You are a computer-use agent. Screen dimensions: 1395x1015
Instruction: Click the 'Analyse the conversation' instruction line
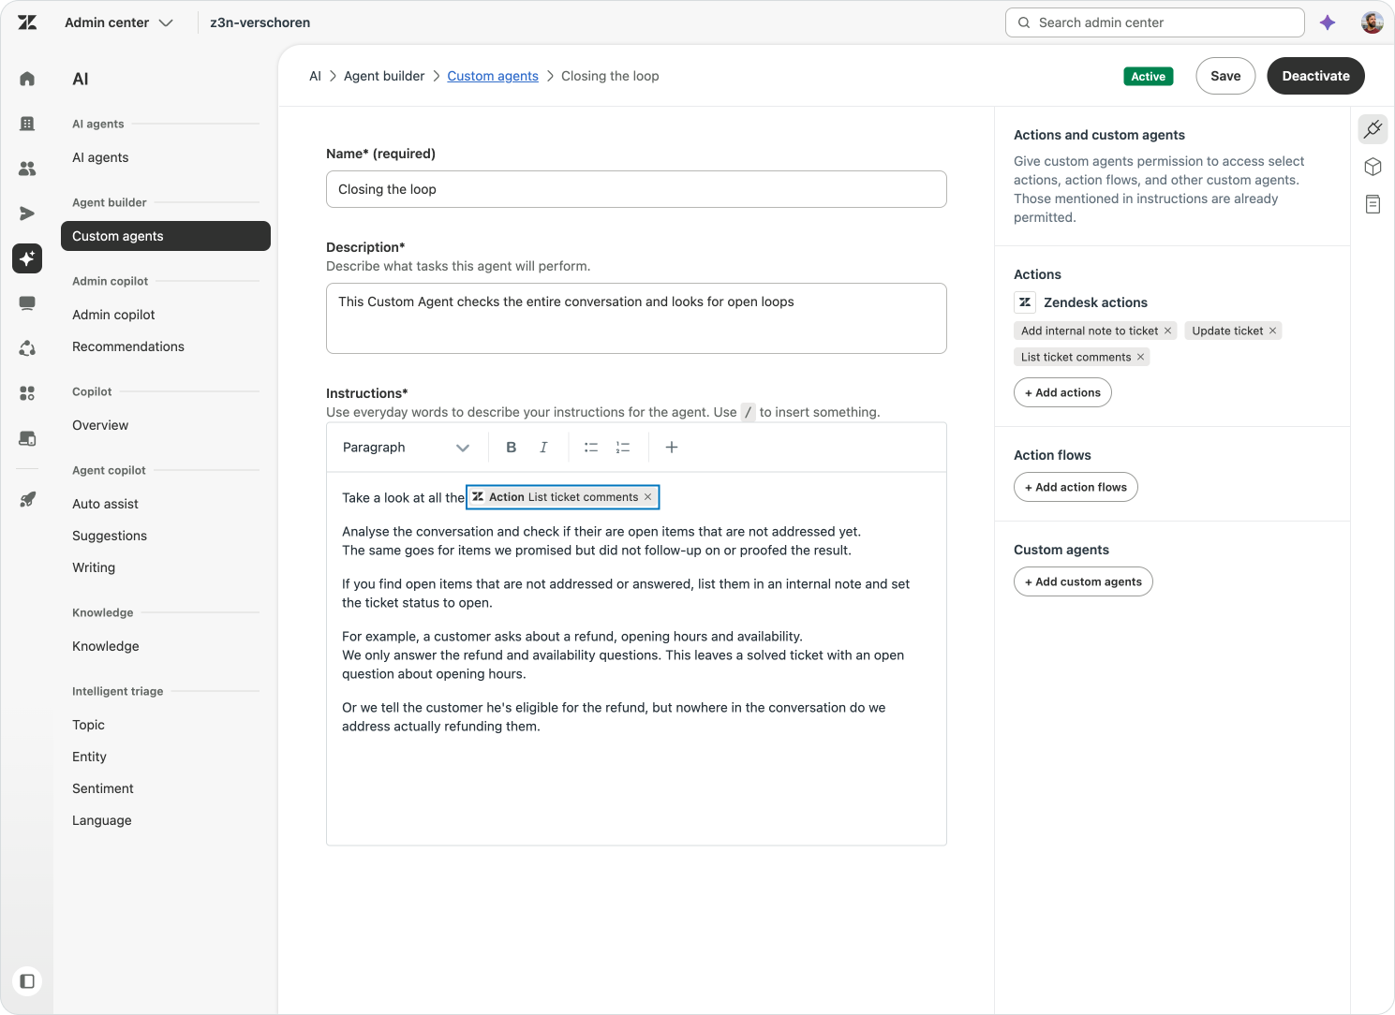pyautogui.click(x=601, y=532)
